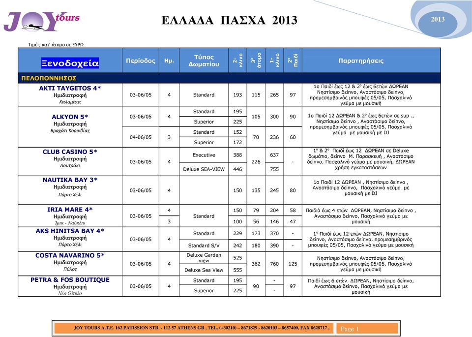This screenshot has height=337, width=472.
Task: Click AKS HINITSA Standard price 229
Action: 237,233
